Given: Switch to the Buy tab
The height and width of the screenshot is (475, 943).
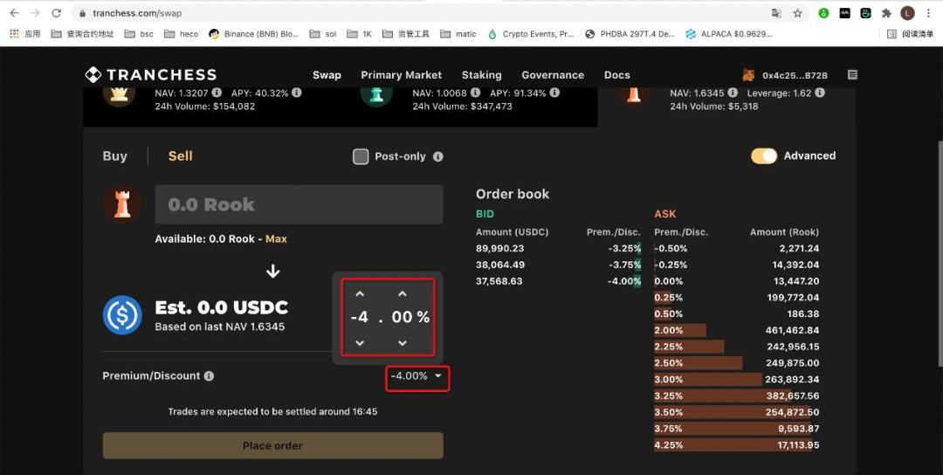Looking at the screenshot, I should point(115,156).
